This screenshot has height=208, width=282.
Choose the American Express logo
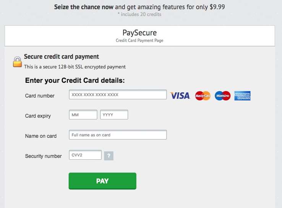[x=242, y=96]
